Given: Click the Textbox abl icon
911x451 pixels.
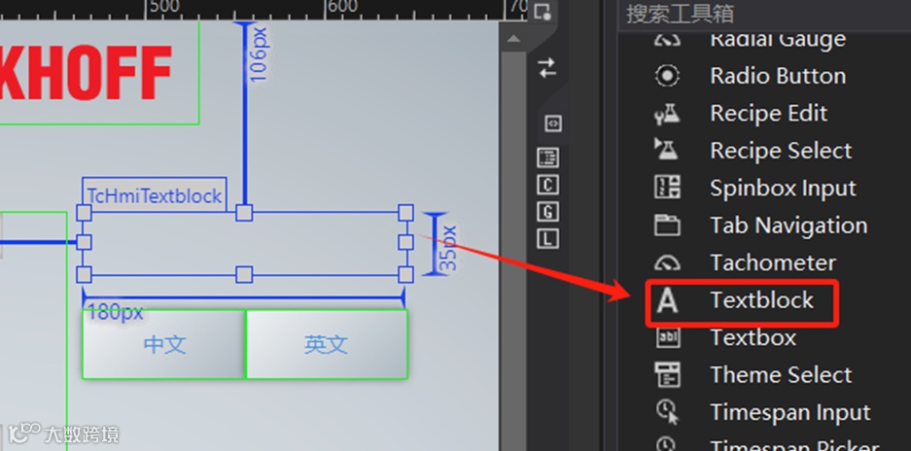Looking at the screenshot, I should 667,337.
